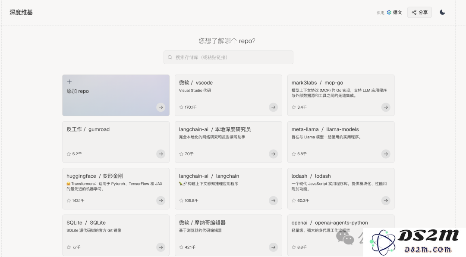
Task: Click the plus icon on 添加 repo card
Action: coord(69,81)
